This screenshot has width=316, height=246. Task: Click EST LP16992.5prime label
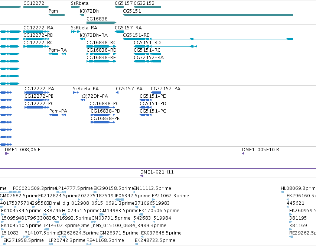[72, 219]
